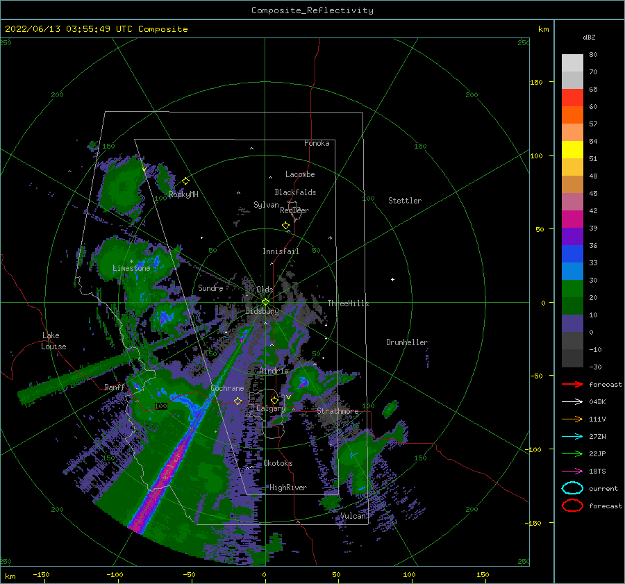This screenshot has width=625, height=584.
Task: Click the Limestone label
Action: pos(131,268)
